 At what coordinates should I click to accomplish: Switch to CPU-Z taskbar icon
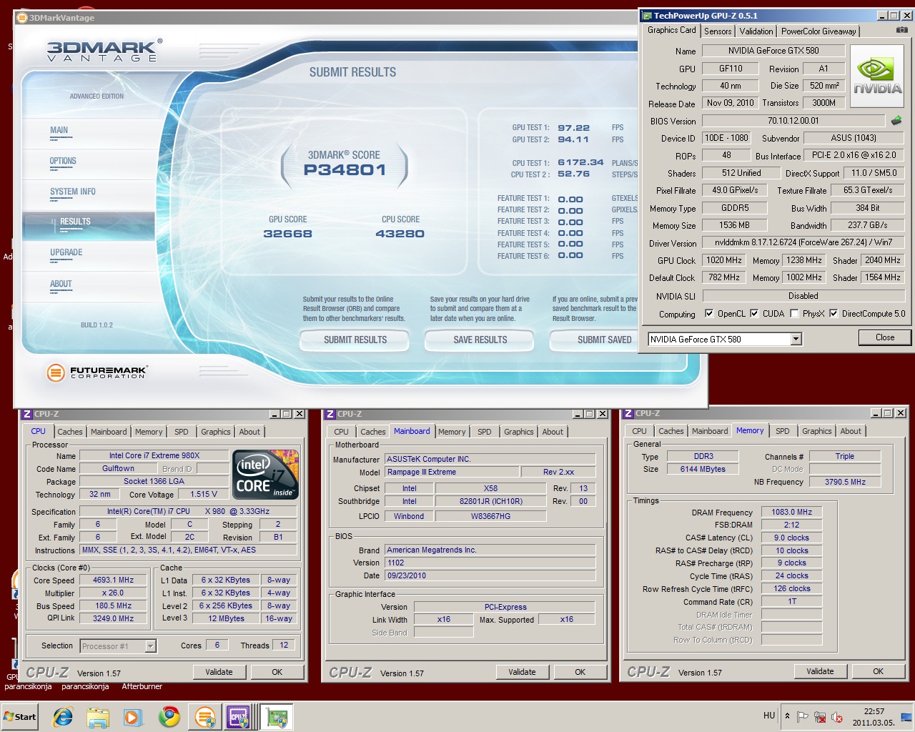239,716
